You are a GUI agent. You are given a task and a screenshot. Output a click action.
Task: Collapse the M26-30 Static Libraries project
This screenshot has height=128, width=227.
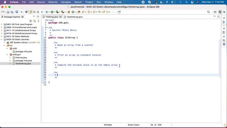[x=1, y=39]
